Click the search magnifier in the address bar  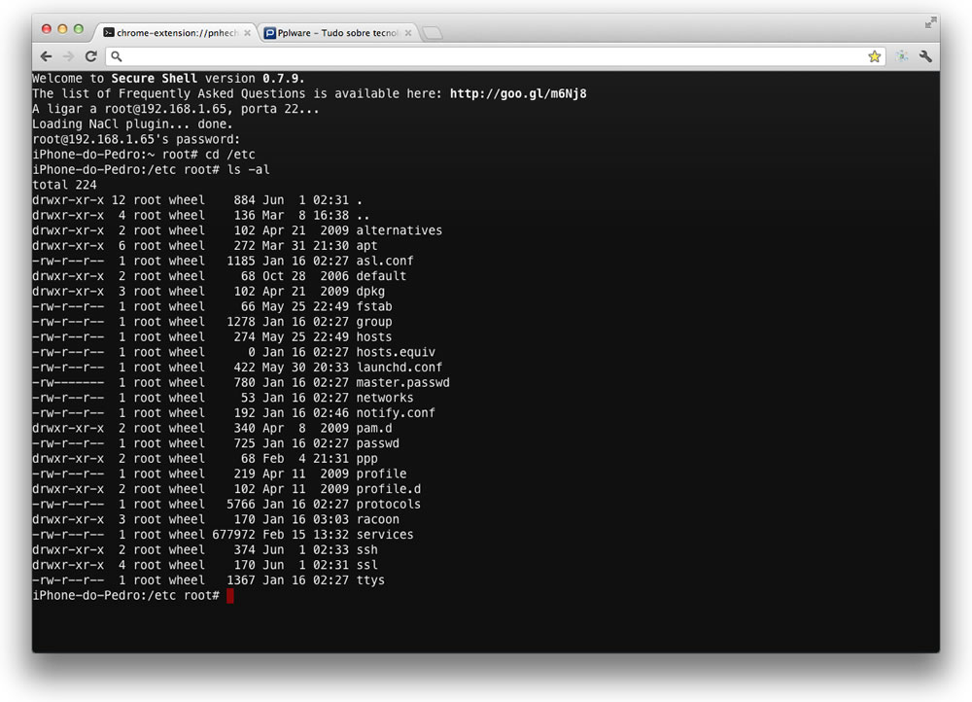[x=117, y=56]
